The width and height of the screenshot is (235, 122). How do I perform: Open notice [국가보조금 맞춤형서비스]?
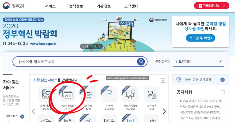(201, 118)
